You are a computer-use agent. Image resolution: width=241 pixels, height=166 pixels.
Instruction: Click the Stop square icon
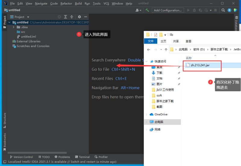point(215,10)
